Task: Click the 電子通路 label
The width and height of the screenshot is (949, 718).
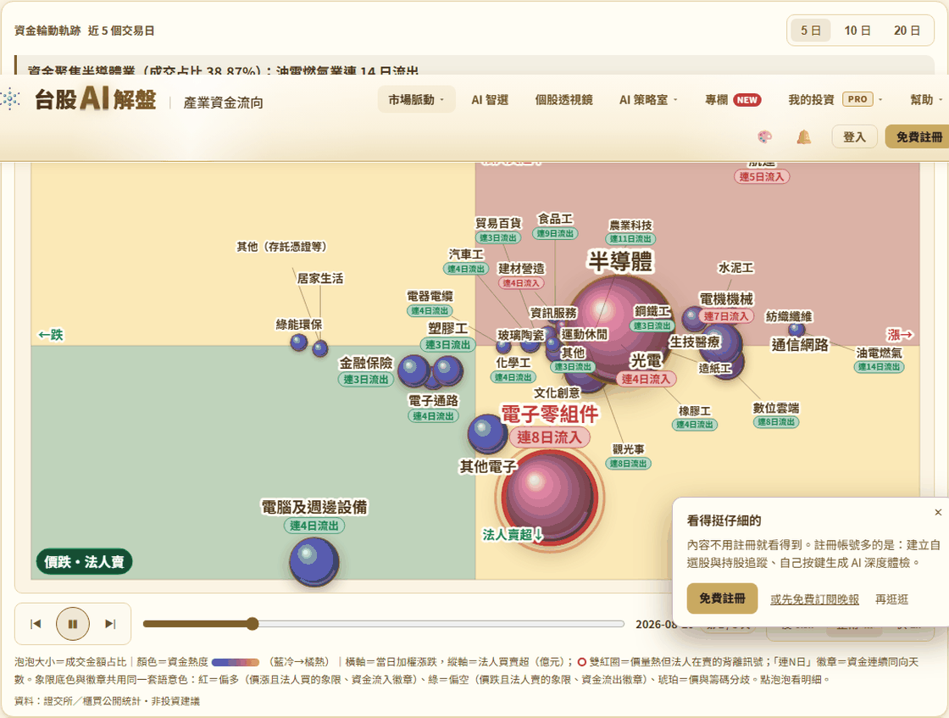Action: [433, 401]
